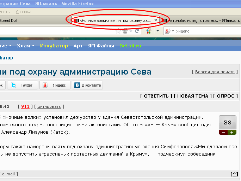Close the «Ночные волки» tab
The image size is (241, 181).
[x=155, y=20]
